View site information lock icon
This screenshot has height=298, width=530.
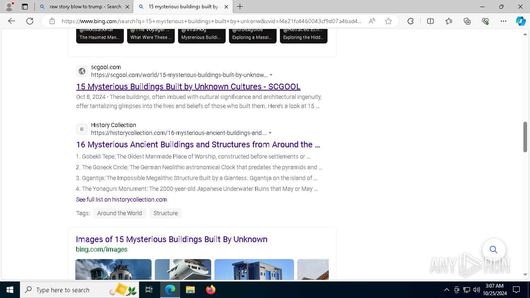52,21
